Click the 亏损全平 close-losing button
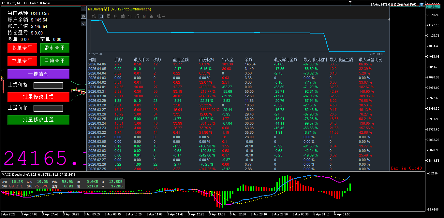Image resolution: width=444 pixels, height=218 pixels. pyautogui.click(x=55, y=61)
